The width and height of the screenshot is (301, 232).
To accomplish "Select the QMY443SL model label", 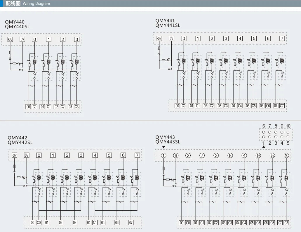I will tap(168, 142).
